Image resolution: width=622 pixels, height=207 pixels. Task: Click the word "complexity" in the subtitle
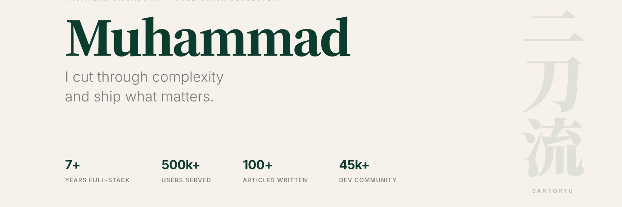[188, 78]
